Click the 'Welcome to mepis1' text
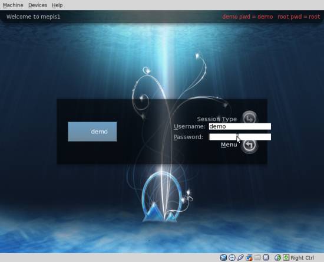Image resolution: width=324 pixels, height=262 pixels. 33,17
